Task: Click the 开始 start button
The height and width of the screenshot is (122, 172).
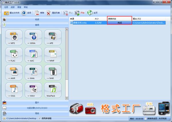Action: pyautogui.click(x=80, y=13)
